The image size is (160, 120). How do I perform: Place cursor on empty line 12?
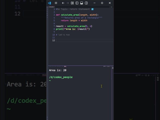pyautogui.click(x=84, y=40)
